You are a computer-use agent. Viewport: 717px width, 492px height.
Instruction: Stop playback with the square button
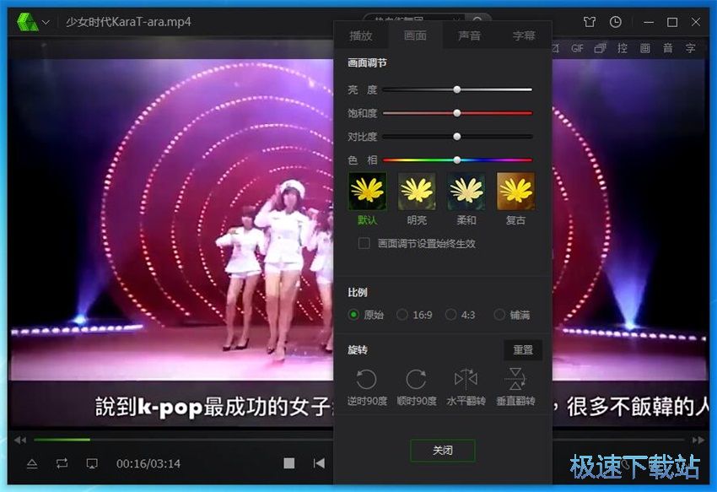click(x=289, y=463)
